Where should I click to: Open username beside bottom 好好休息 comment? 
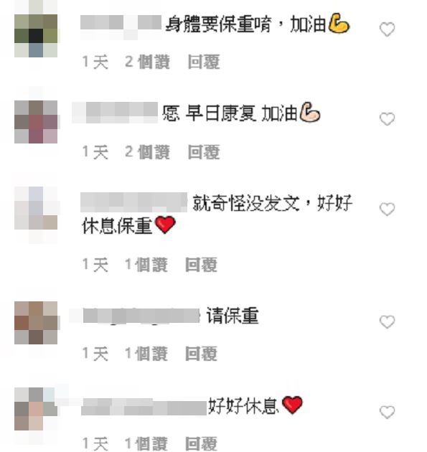coord(144,407)
